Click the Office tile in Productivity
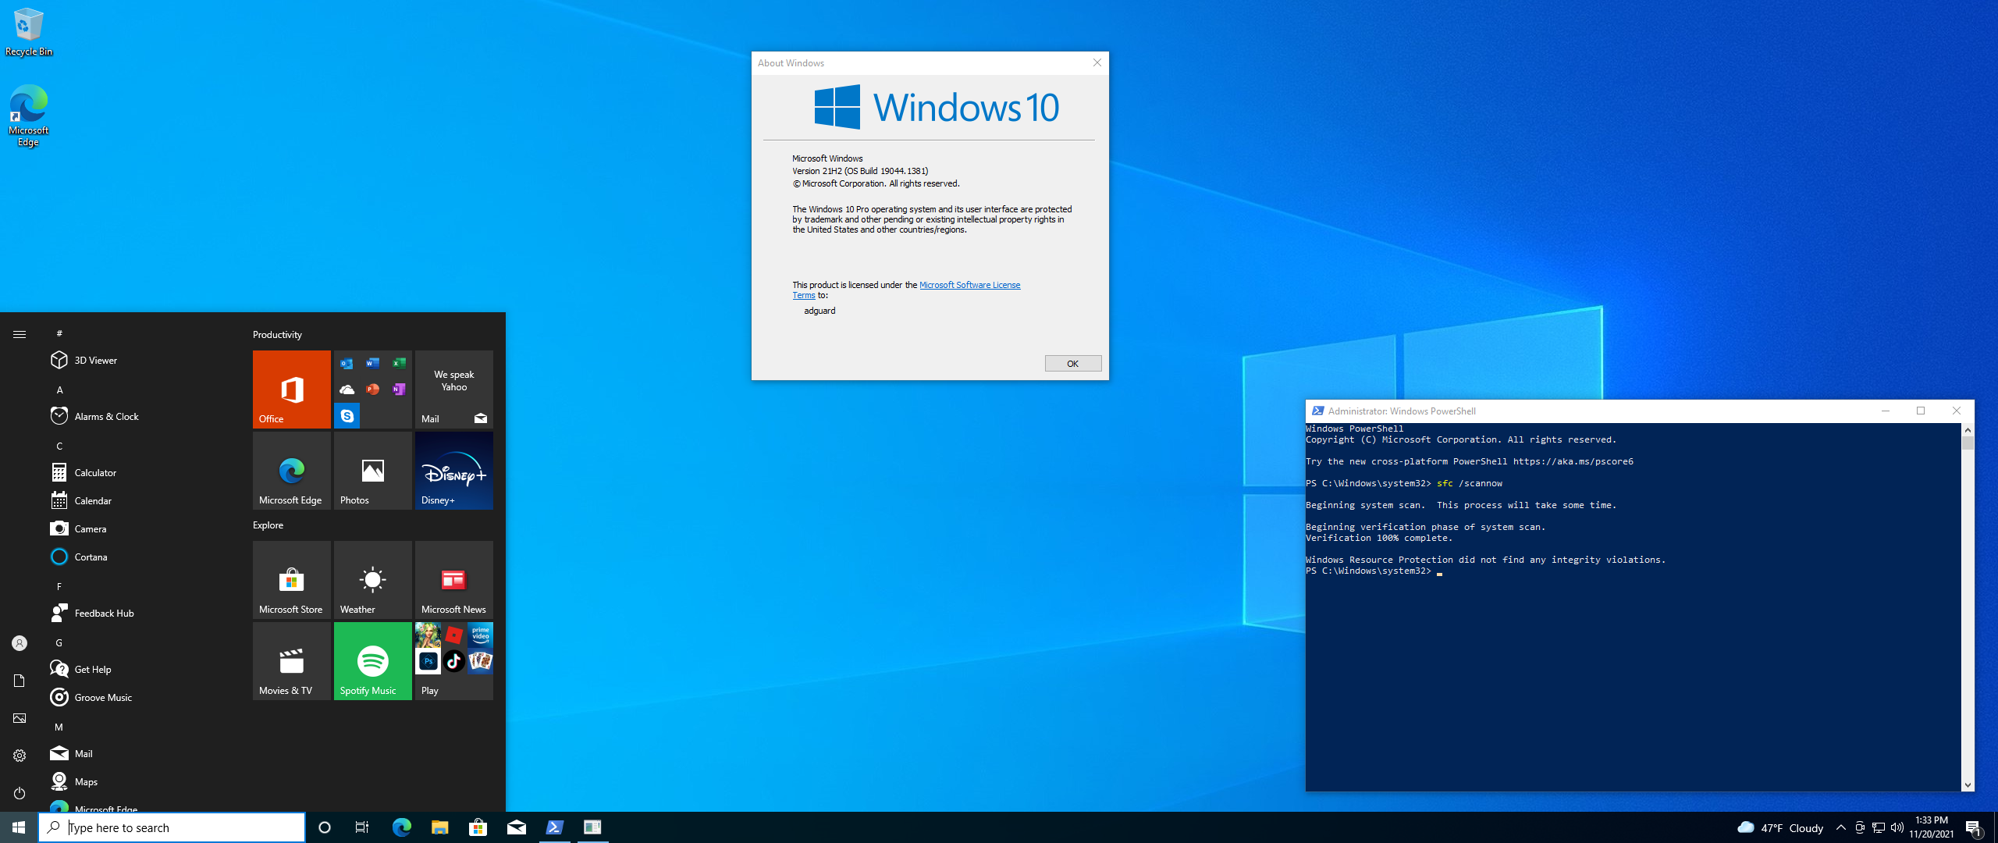This screenshot has height=843, width=1998. click(x=292, y=389)
